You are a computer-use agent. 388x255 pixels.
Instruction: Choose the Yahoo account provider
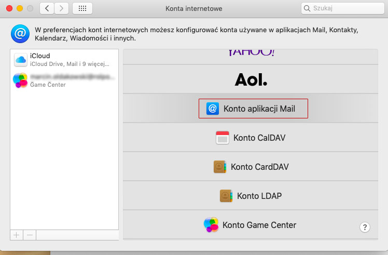pyautogui.click(x=251, y=57)
